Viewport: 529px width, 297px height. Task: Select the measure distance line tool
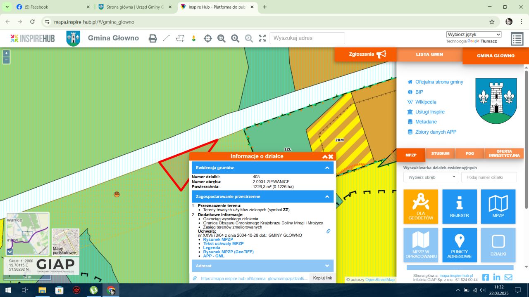(166, 38)
